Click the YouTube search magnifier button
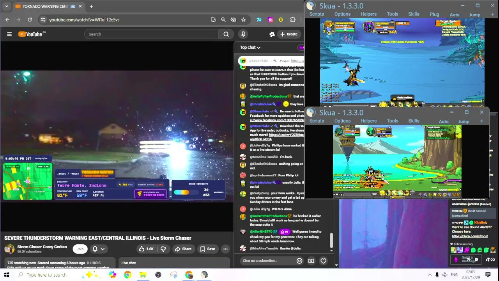The width and height of the screenshot is (499, 281). [226, 34]
